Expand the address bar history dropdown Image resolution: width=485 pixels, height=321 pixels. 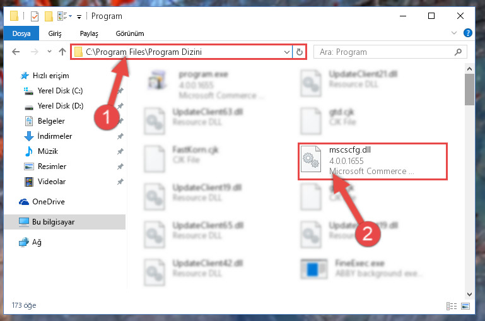coord(287,52)
